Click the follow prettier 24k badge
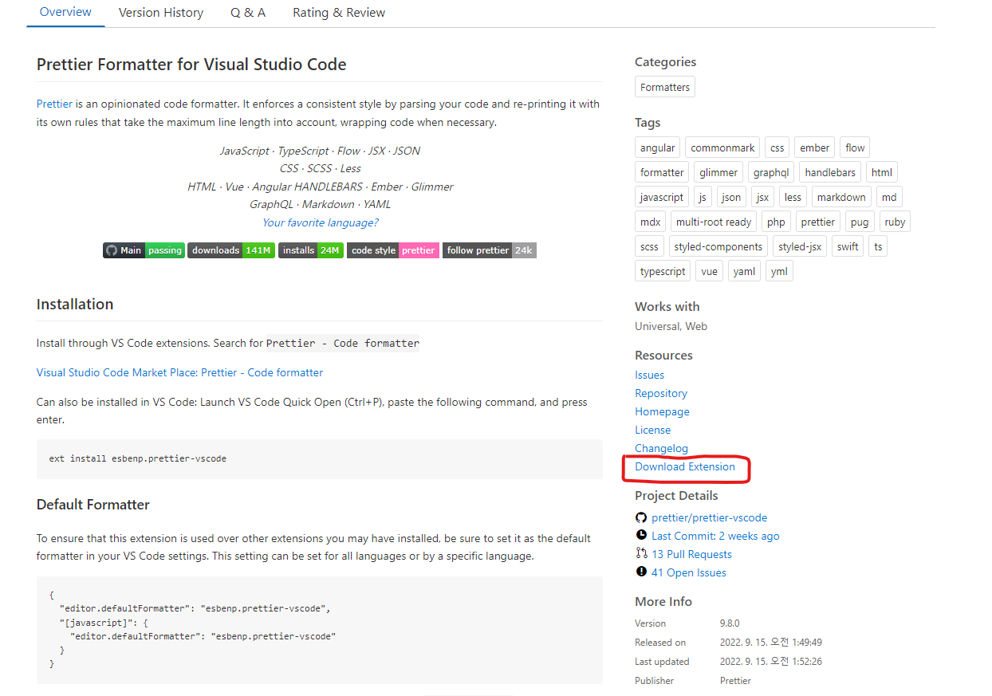This screenshot has height=696, width=992. click(x=489, y=250)
